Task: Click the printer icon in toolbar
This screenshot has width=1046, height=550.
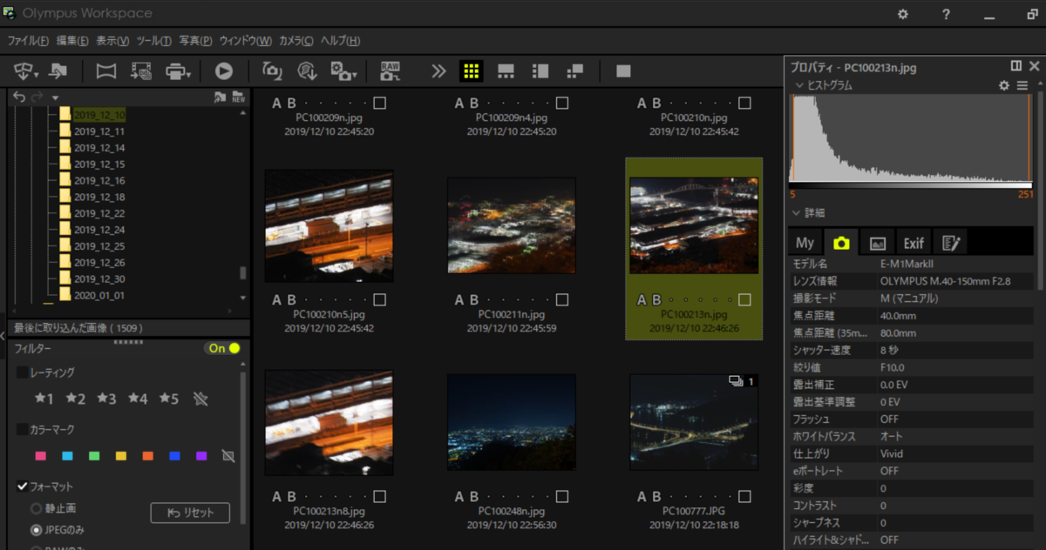Action: point(178,71)
